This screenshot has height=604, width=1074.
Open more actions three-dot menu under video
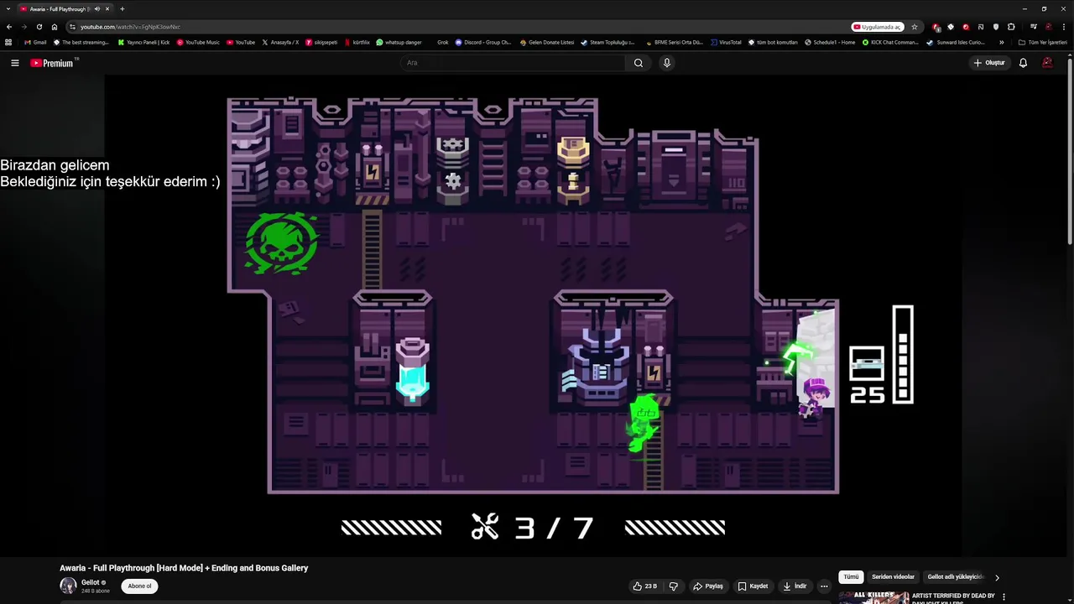coord(824,586)
